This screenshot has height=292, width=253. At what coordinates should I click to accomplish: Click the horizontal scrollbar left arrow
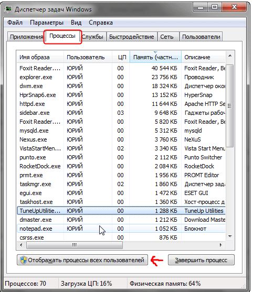click(21, 245)
